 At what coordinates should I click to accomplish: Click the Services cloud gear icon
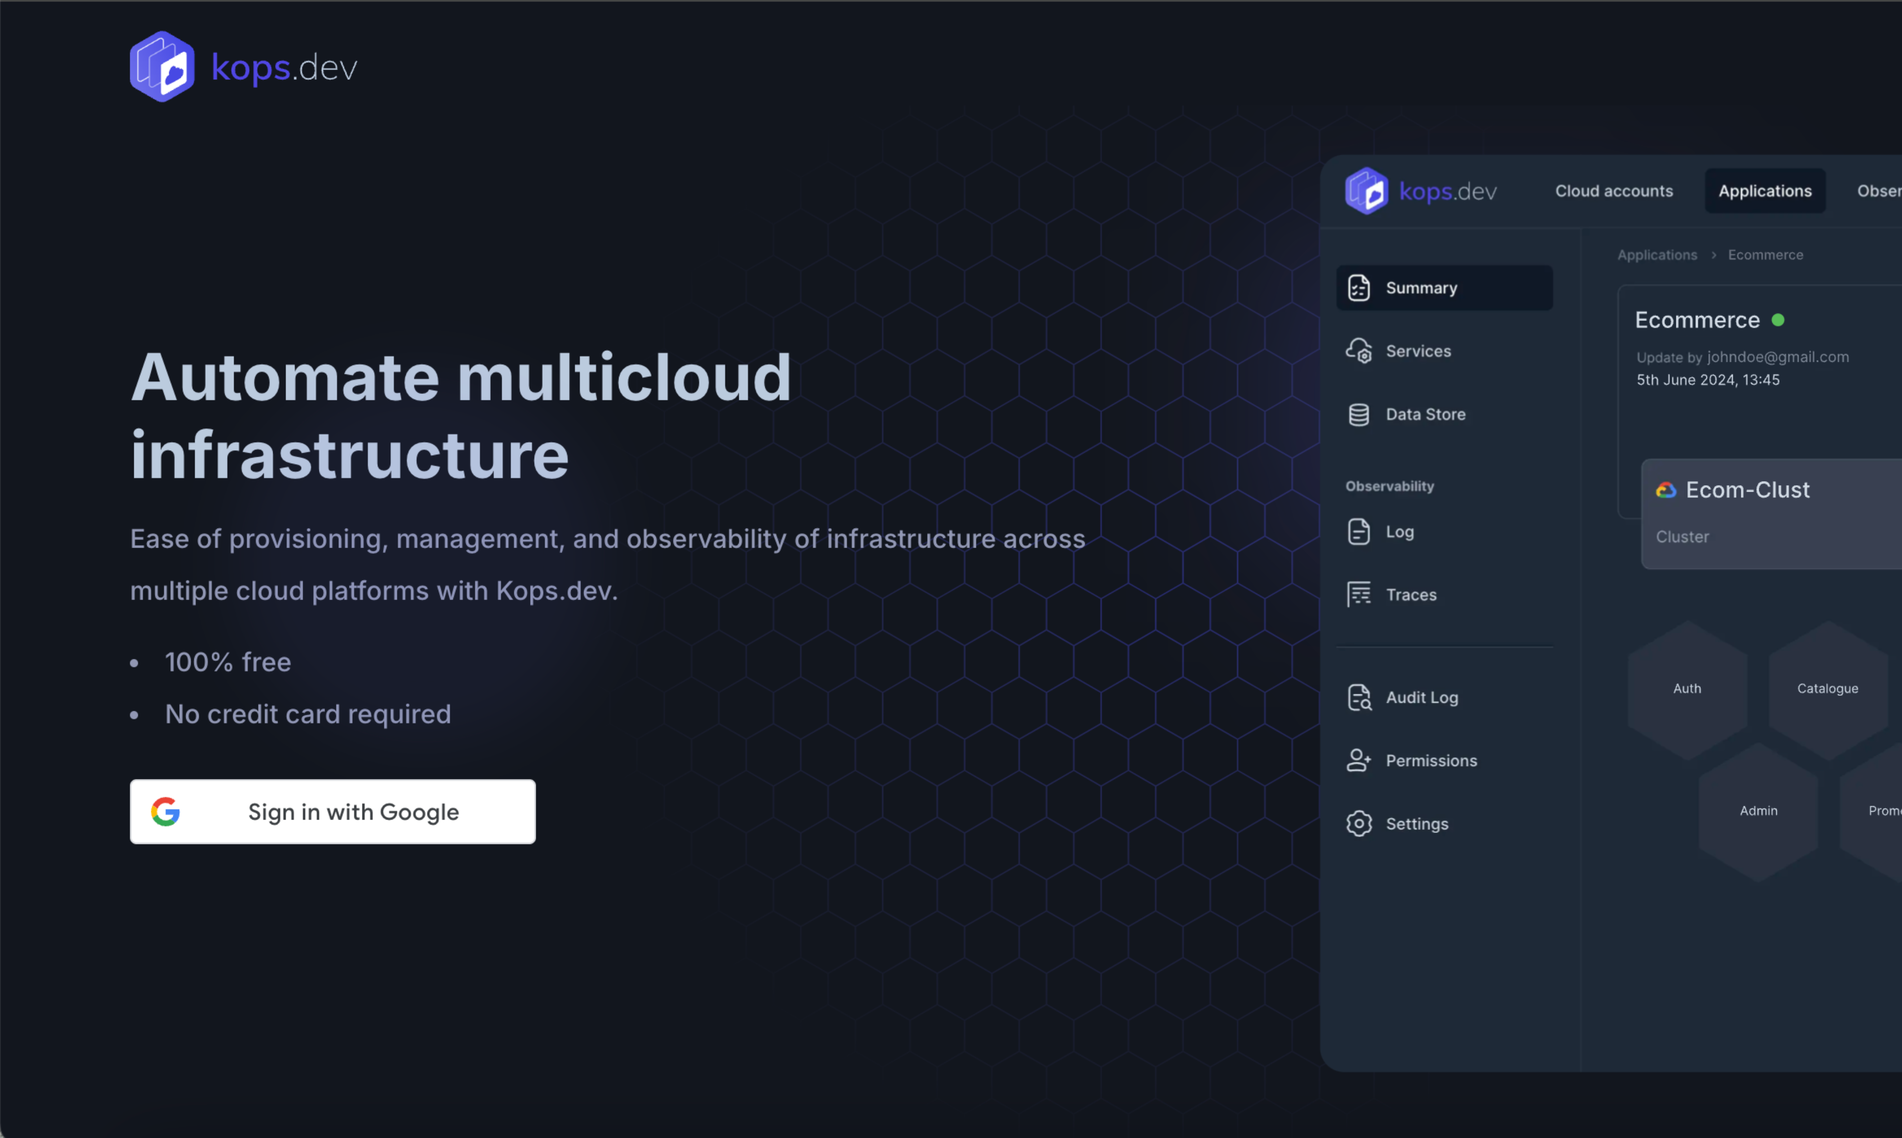[1358, 351]
